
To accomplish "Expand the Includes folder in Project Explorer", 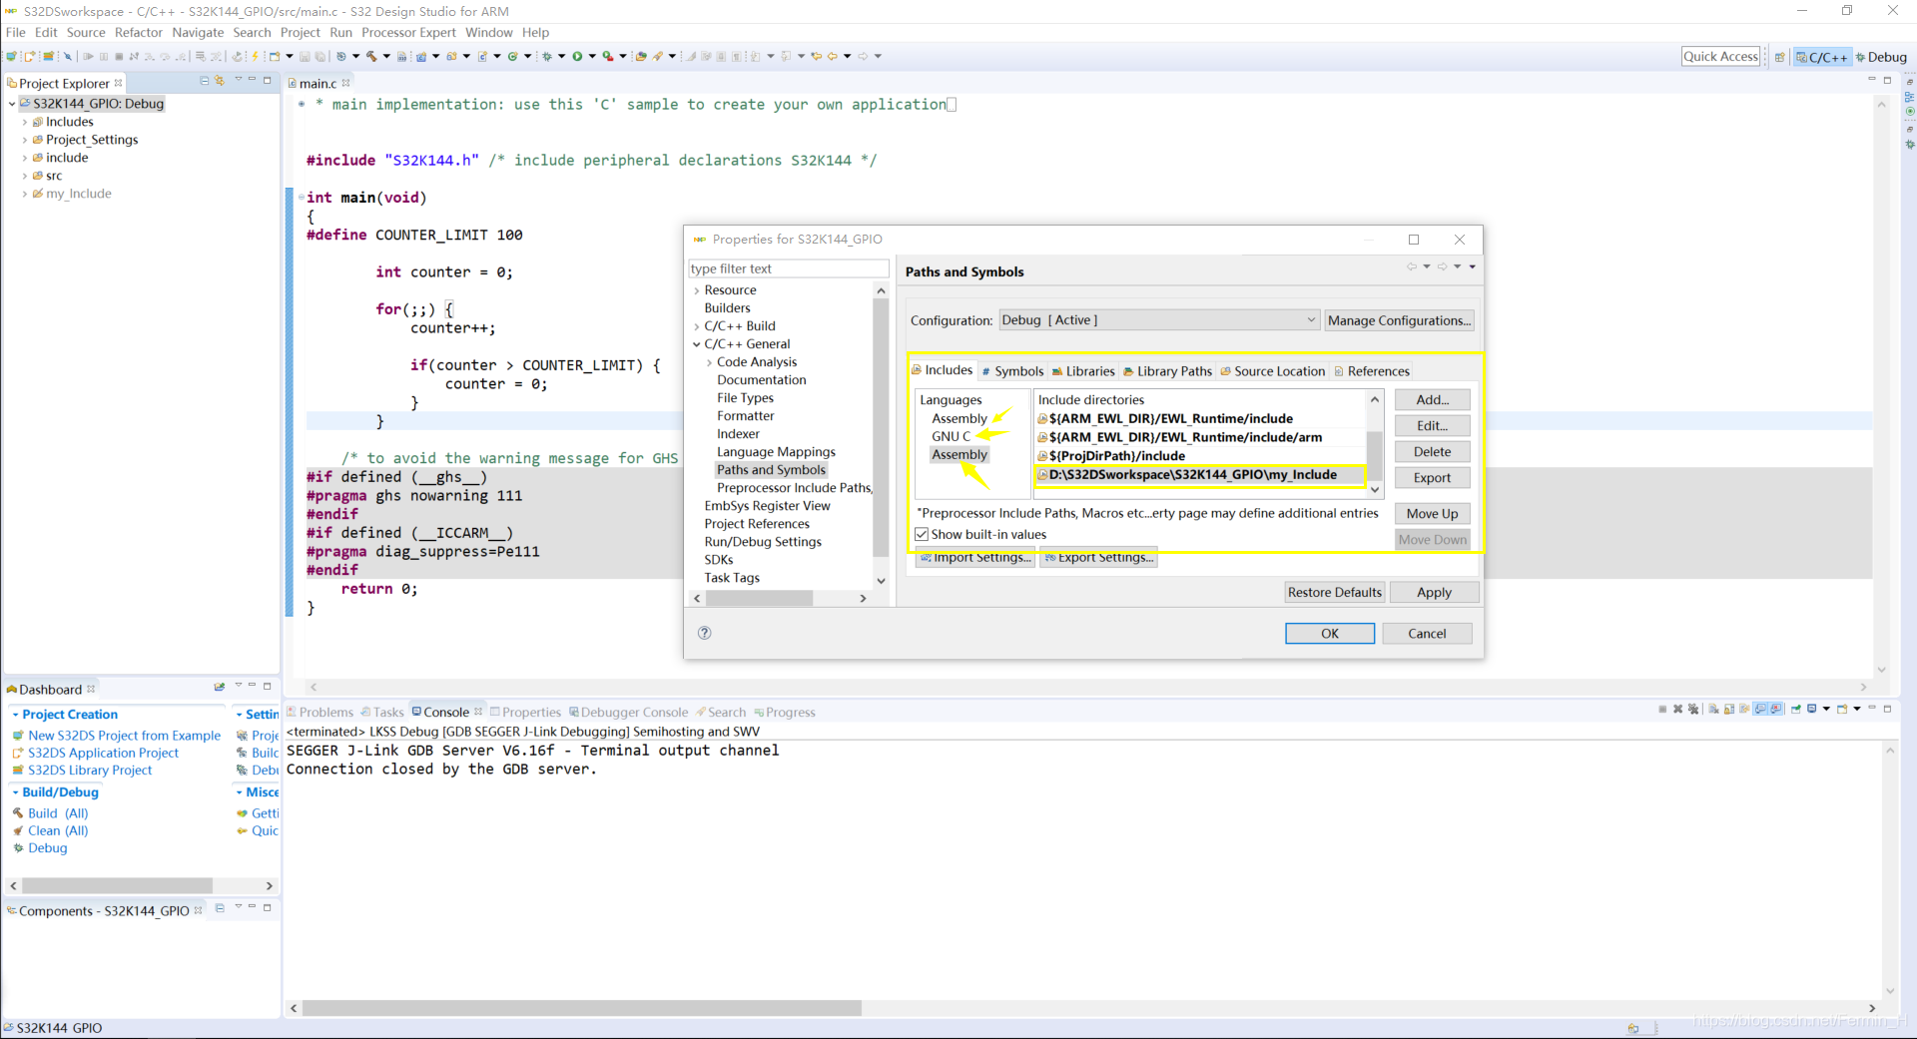I will pyautogui.click(x=25, y=122).
